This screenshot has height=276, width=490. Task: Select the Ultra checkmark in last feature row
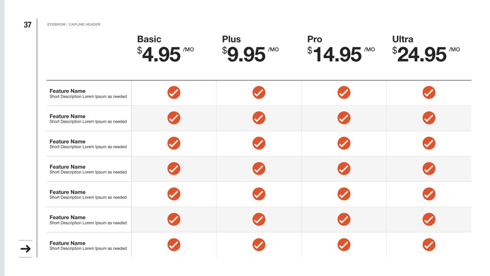click(x=429, y=245)
